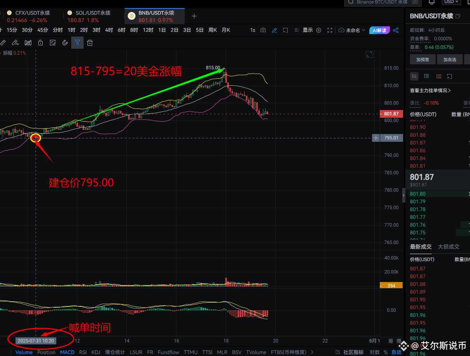470x356 pixels.
Task: Add a new chart tab with plus icon
Action: [194, 16]
